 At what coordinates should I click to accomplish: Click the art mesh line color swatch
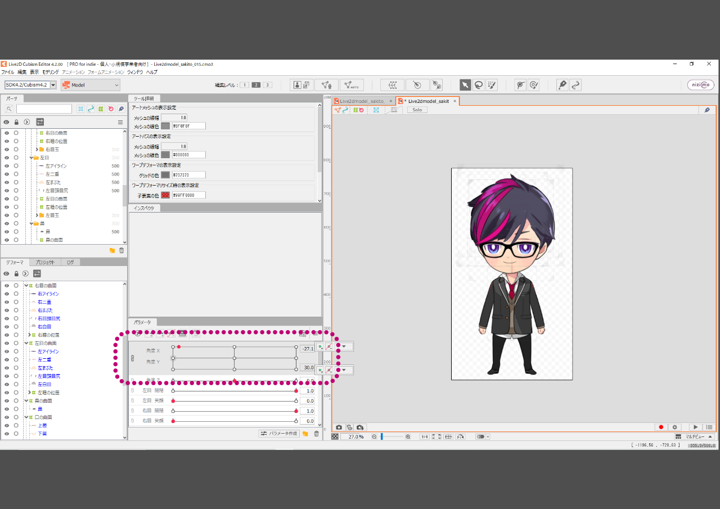pos(165,126)
